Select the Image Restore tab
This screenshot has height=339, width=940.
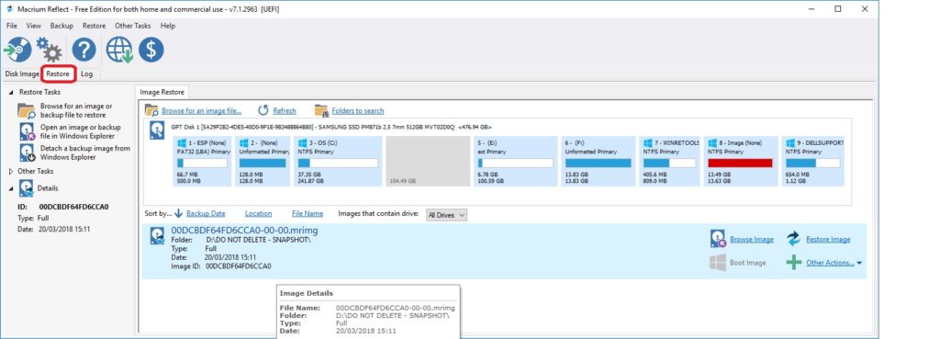tap(162, 92)
